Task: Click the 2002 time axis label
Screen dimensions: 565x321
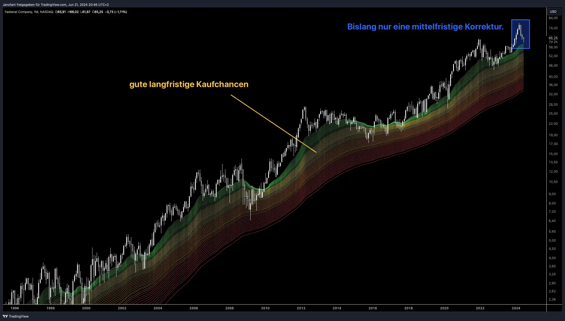Action: 122,308
